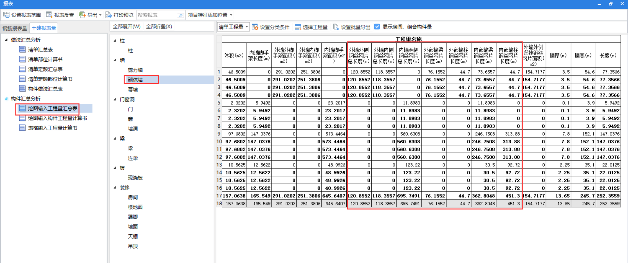Viewport: 628px width, 263px height.
Task: Click the 内部墙柱钢丝网片长度 column header
Action: (x=509, y=55)
